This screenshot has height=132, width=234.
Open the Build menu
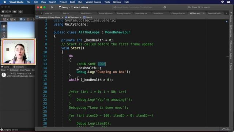(x=72, y=2)
